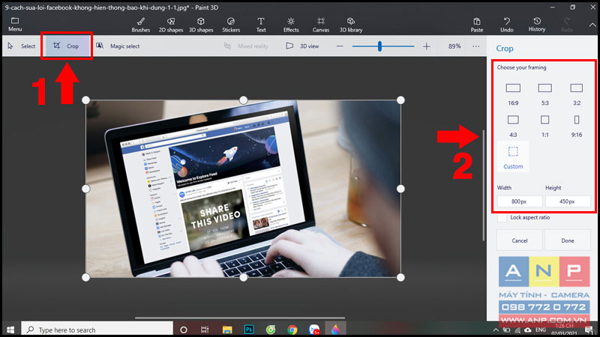Open the Canvas settings
This screenshot has height=337, width=600.
pyautogui.click(x=321, y=25)
